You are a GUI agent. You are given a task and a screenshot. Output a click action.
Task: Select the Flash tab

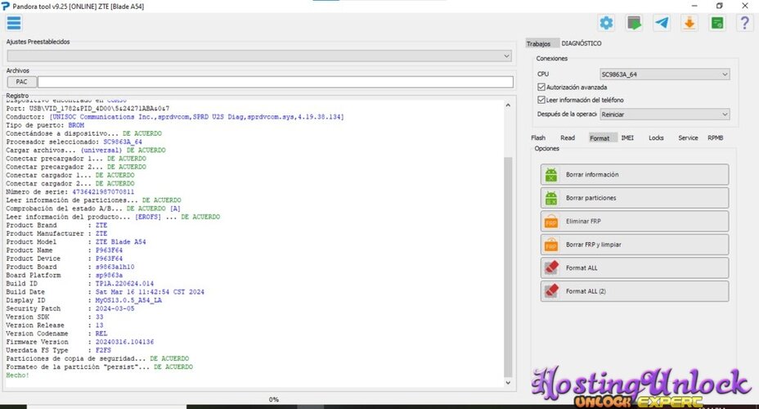pyautogui.click(x=538, y=138)
